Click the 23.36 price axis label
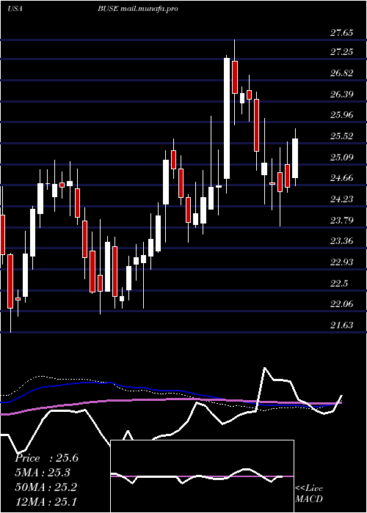 tap(341, 241)
